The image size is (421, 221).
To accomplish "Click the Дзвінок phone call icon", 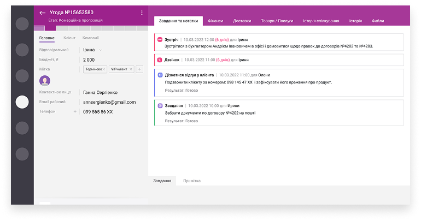I will [x=160, y=60].
